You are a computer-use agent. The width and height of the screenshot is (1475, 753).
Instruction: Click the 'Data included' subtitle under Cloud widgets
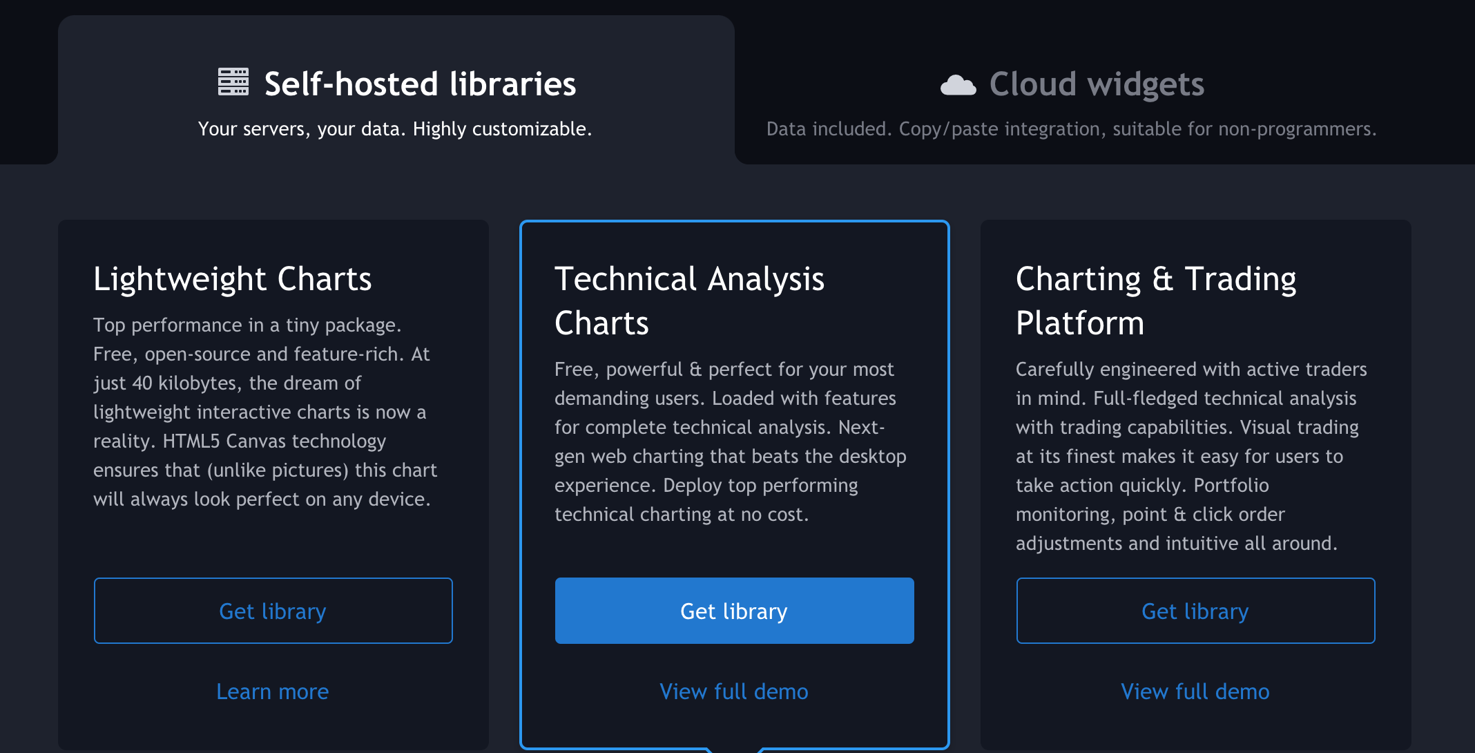(1071, 129)
